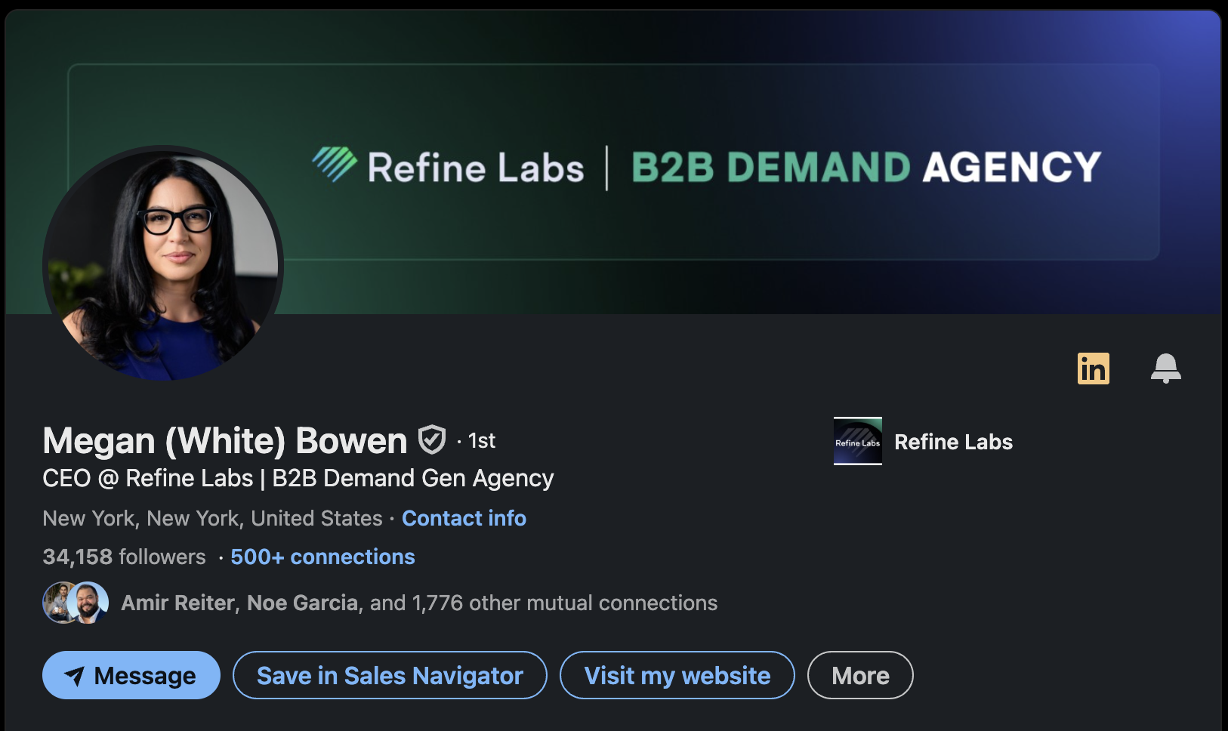The height and width of the screenshot is (731, 1228).
Task: Click the verified badge next to the name
Action: pyautogui.click(x=432, y=439)
